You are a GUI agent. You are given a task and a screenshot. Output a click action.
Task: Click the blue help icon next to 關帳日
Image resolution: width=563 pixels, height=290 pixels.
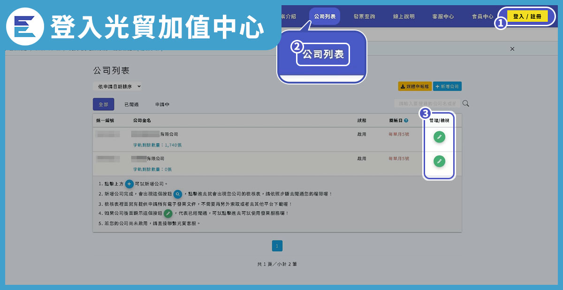pos(406,121)
